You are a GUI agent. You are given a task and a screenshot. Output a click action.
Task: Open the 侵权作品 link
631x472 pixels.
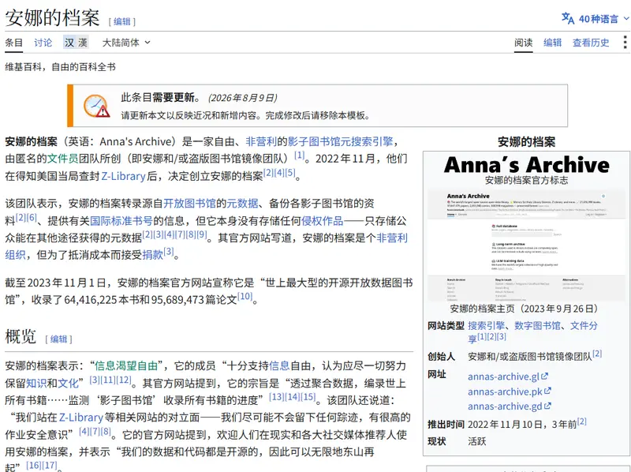[x=323, y=221]
